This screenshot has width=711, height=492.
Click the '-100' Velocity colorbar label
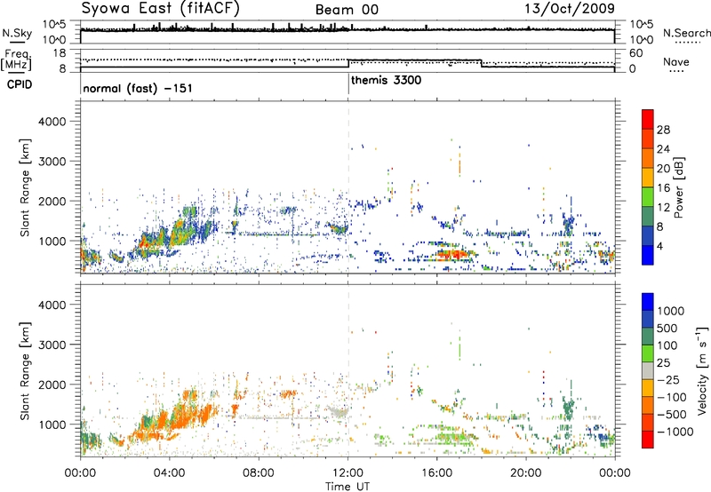(672, 397)
